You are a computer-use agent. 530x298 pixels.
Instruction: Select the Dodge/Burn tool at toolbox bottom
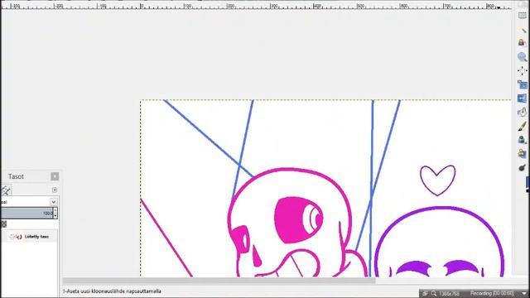(523, 167)
